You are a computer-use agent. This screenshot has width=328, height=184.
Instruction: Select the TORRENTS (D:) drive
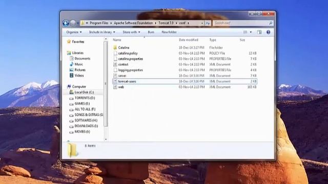pyautogui.click(x=85, y=98)
